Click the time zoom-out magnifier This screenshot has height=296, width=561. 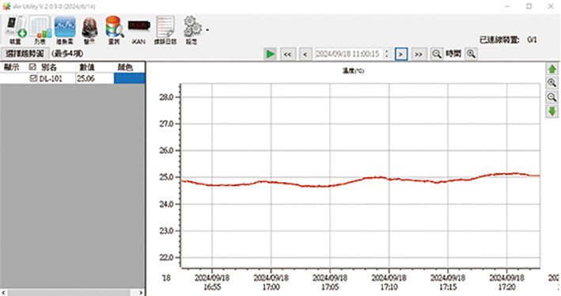tap(436, 54)
